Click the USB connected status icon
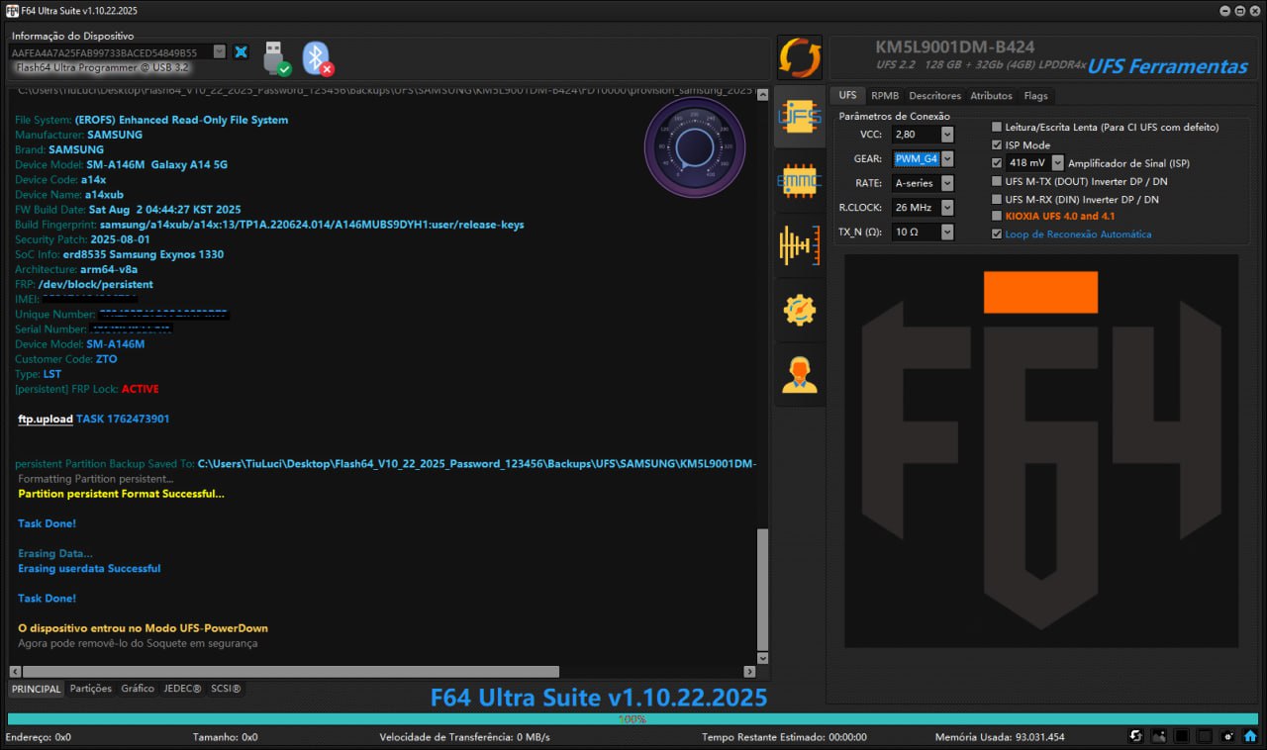The width and height of the screenshot is (1267, 750). 276,58
